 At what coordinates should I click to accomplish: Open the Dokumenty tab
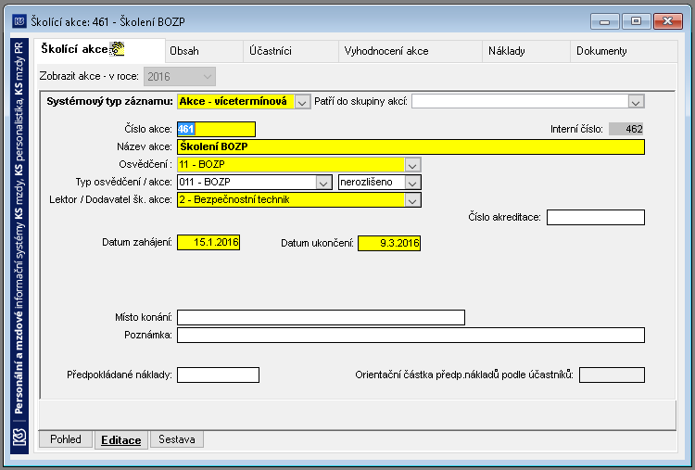coord(624,51)
